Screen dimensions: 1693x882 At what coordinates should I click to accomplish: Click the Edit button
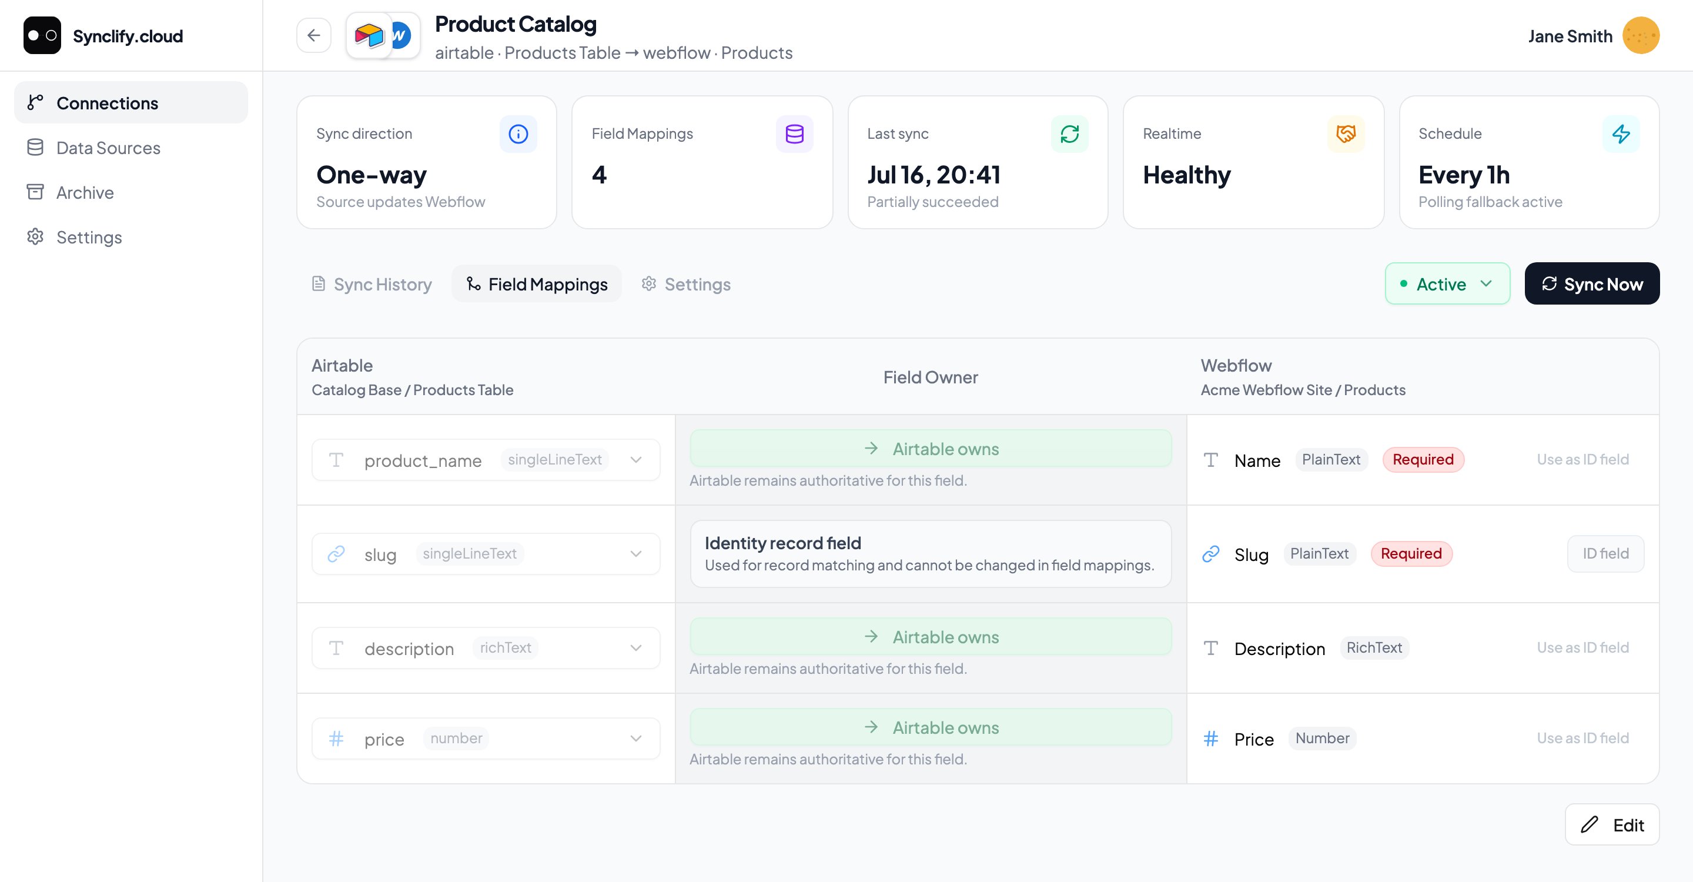tap(1611, 825)
